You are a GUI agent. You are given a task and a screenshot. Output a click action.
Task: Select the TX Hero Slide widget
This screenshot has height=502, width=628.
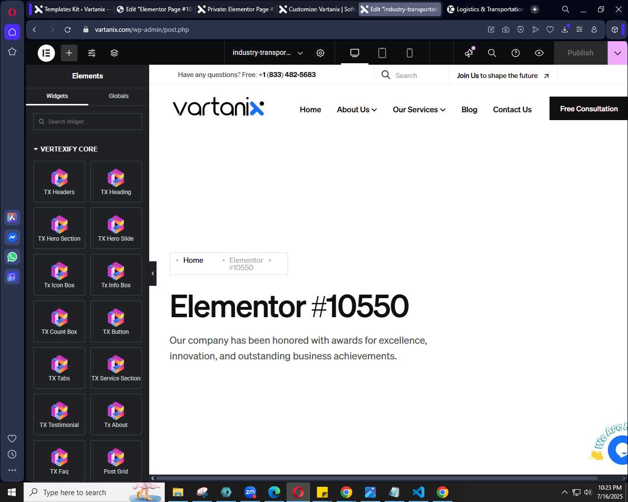pos(116,228)
